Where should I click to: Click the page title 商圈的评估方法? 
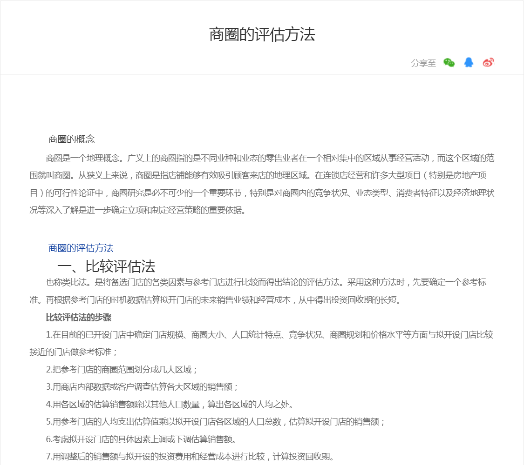tap(262, 34)
